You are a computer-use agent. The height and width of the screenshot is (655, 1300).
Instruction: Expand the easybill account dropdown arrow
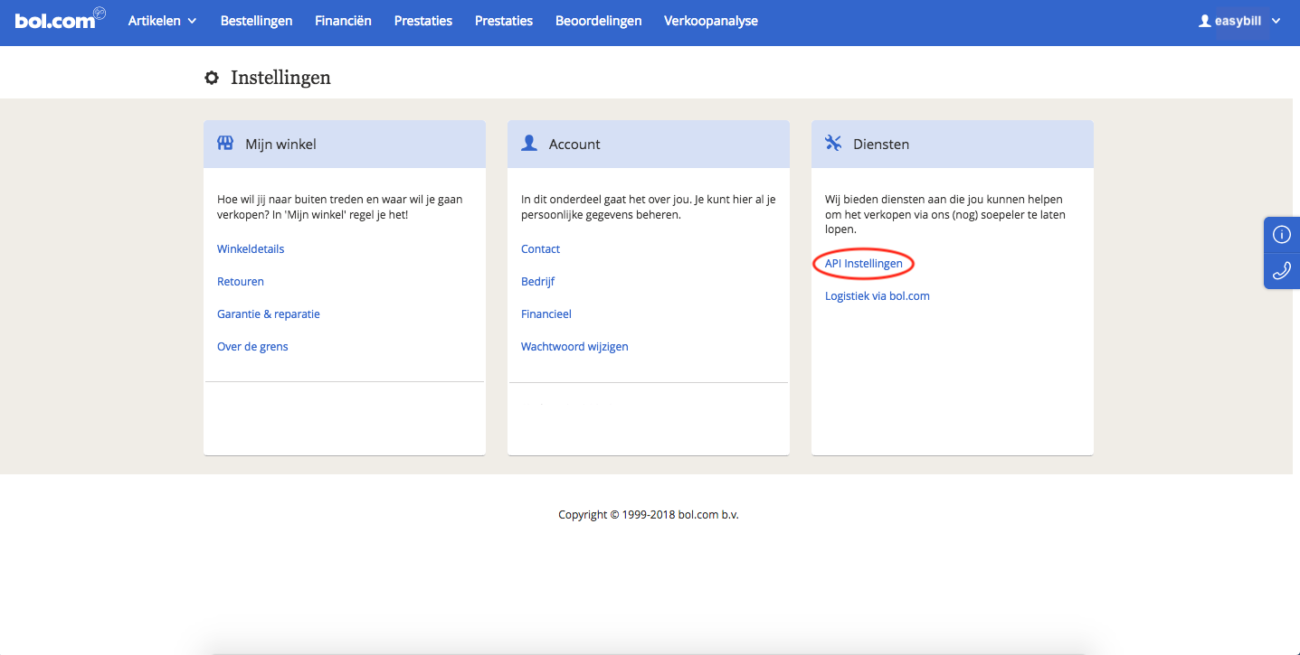pos(1276,21)
